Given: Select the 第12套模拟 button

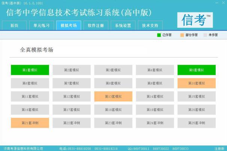Looking at the screenshot, I should [x=72, y=97].
